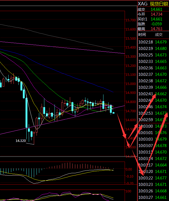Click the 今开 opening price 14.734

pyautogui.click(x=156, y=14)
